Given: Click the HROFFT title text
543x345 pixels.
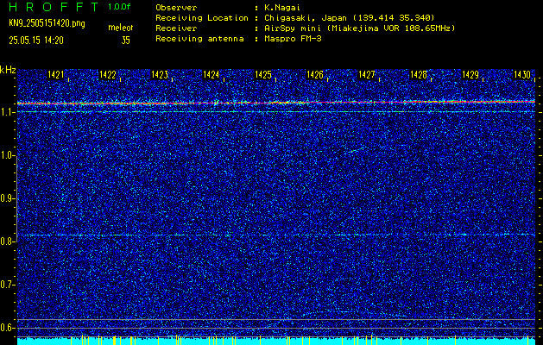Looking at the screenshot, I should (54, 7).
